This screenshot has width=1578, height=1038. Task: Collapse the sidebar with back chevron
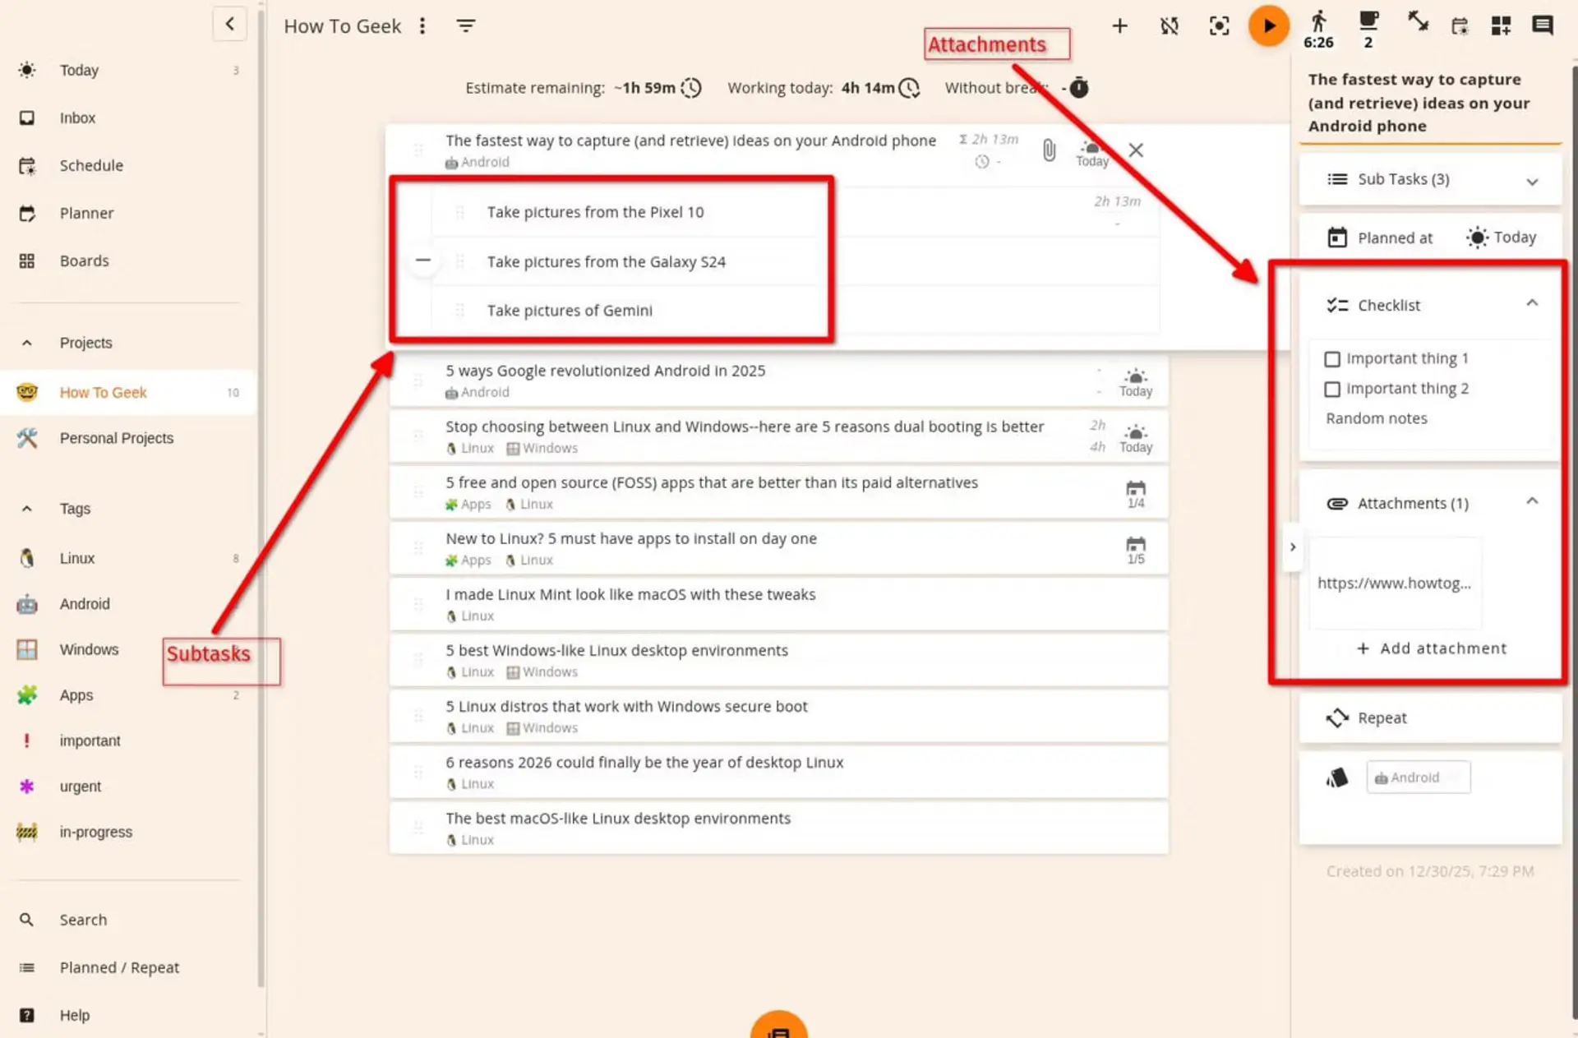click(x=229, y=24)
